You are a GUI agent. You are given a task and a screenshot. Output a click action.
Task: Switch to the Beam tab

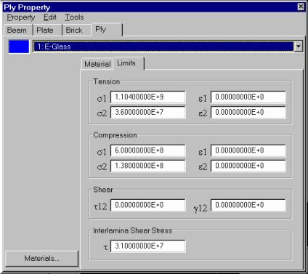18,31
